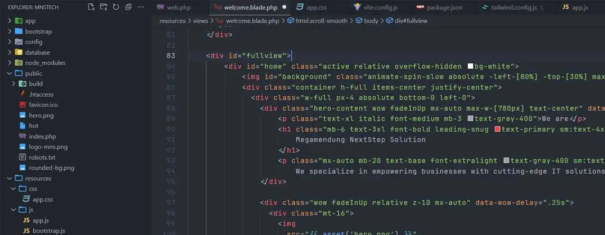Image resolution: width=605 pixels, height=235 pixels.
Task: Open Explorer's more actions ellipsis menu
Action: [x=141, y=7]
